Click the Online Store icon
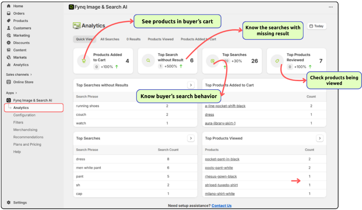This screenshot has height=210, width=362. tap(8, 82)
